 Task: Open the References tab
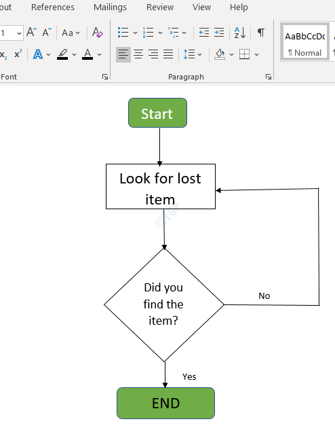tap(53, 7)
